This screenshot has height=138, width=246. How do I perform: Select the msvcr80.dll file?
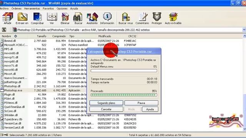pyautogui.click(x=11, y=70)
